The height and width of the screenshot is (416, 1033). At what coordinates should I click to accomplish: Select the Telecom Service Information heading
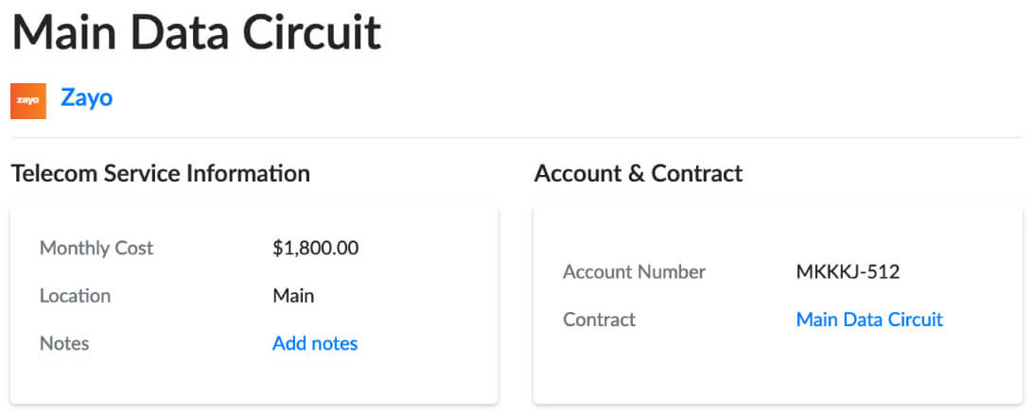point(160,174)
